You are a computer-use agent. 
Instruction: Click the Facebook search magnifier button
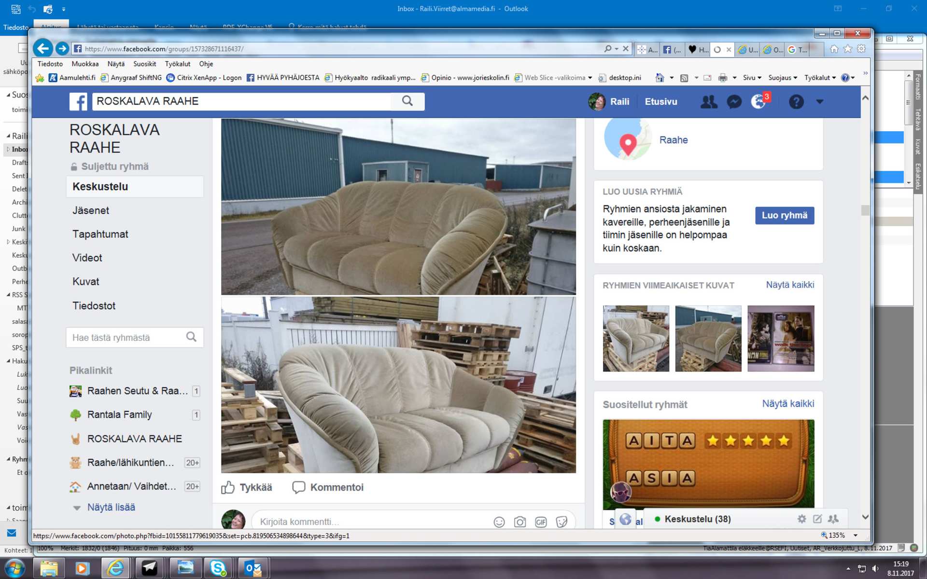pyautogui.click(x=407, y=101)
